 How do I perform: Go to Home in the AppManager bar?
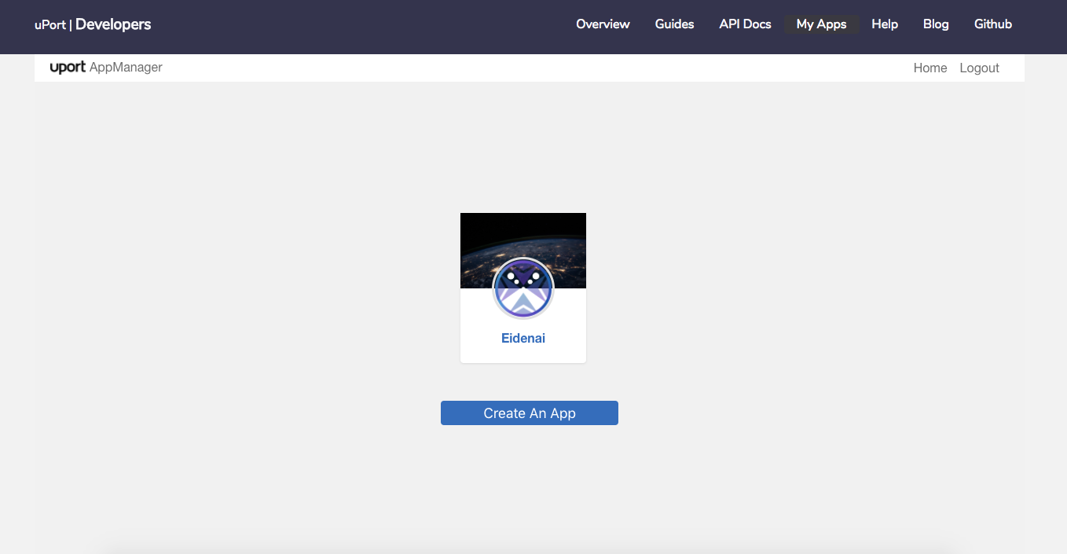pos(930,68)
